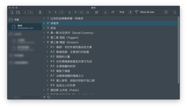Click the second add-row icon

[56, 12]
